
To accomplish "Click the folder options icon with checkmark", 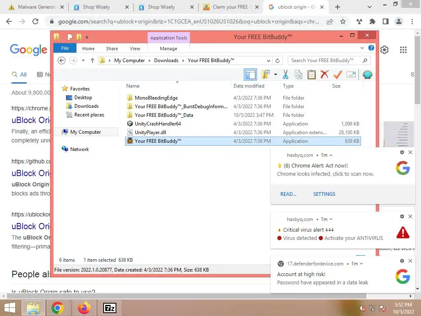I will click(266, 74).
